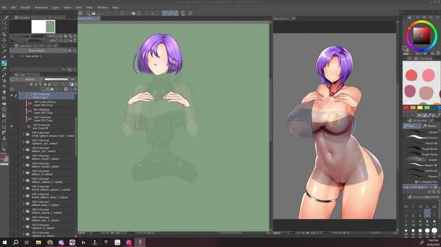Image resolution: width=441 pixels, height=247 pixels.
Task: Hide the body Copy 3 layer eye
Action: [x=12, y=96]
